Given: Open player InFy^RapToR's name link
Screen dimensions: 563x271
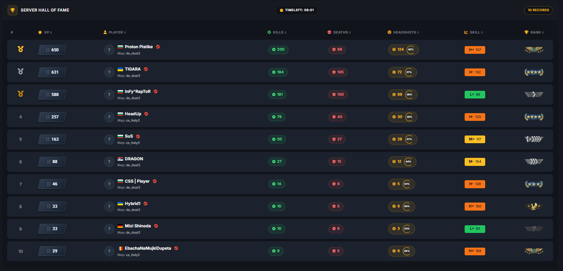Looking at the screenshot, I should pyautogui.click(x=138, y=91).
